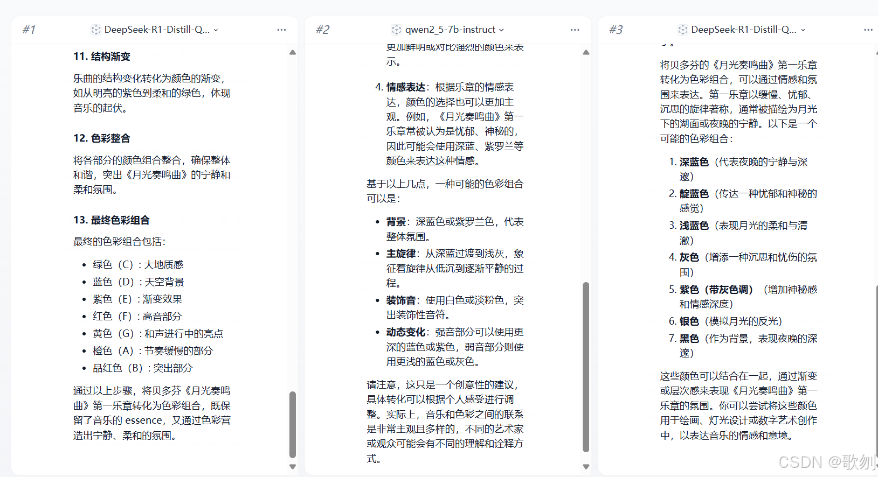Click the heading '12. 色彩整合'
The width and height of the screenshot is (878, 477).
102,138
